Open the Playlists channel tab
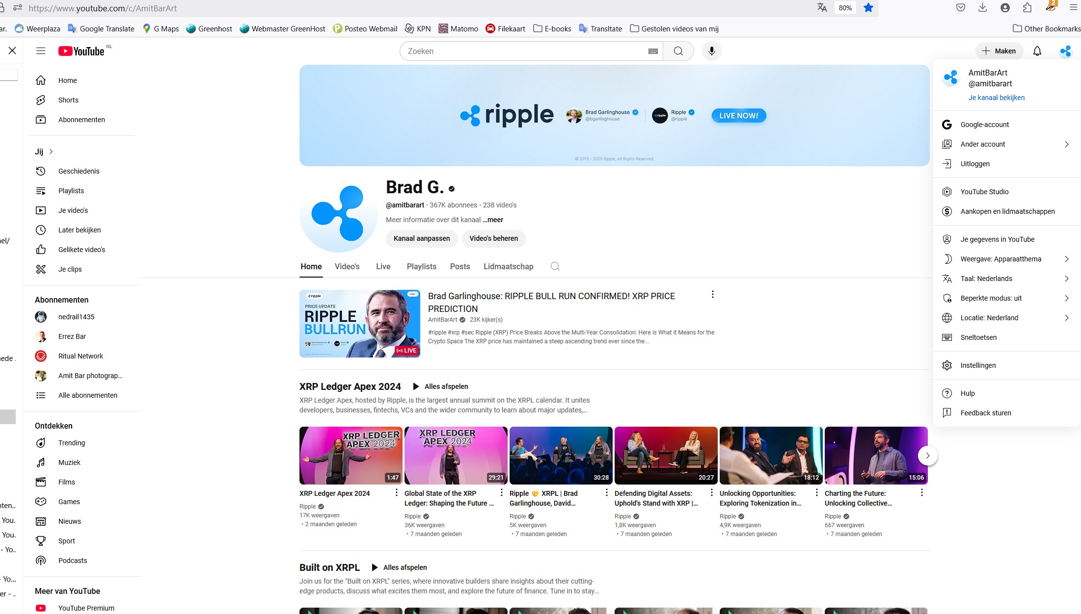 [x=421, y=266]
